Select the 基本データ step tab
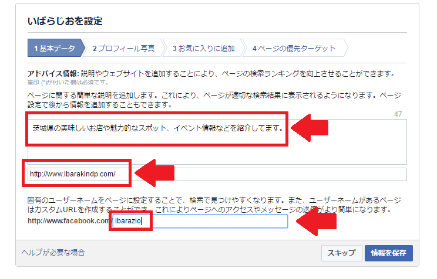The image size is (437, 279). pyautogui.click(x=56, y=48)
